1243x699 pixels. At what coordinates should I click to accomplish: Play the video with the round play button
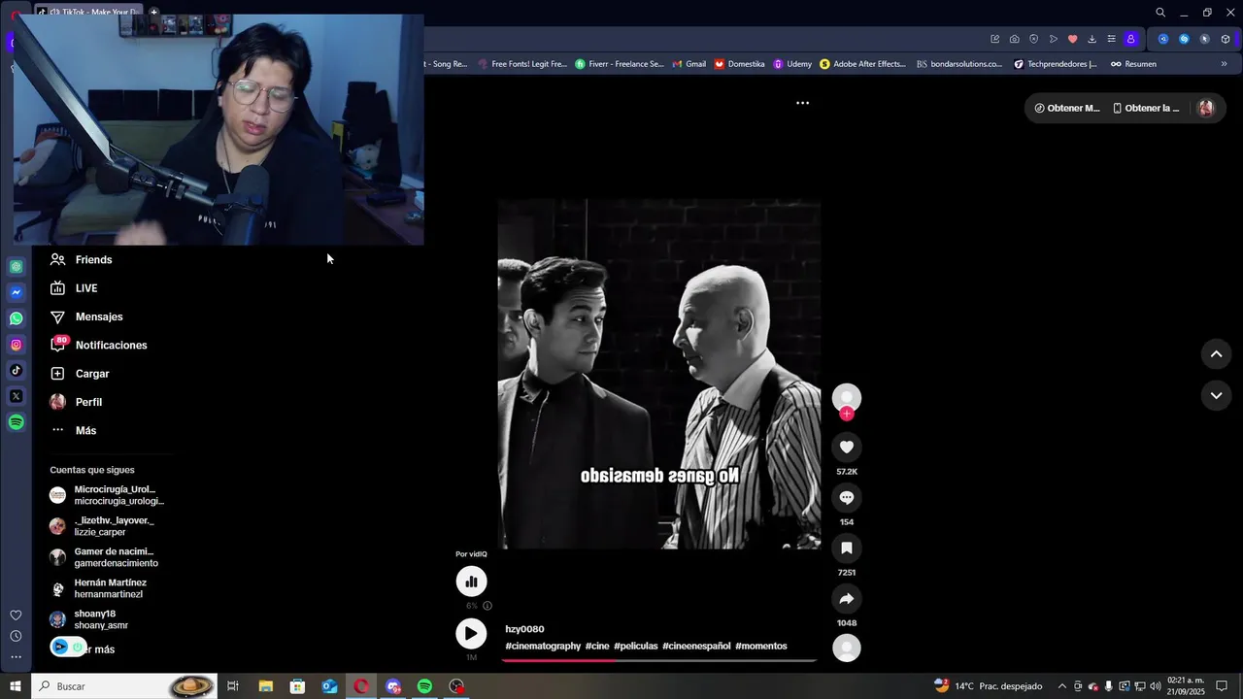coord(471,634)
